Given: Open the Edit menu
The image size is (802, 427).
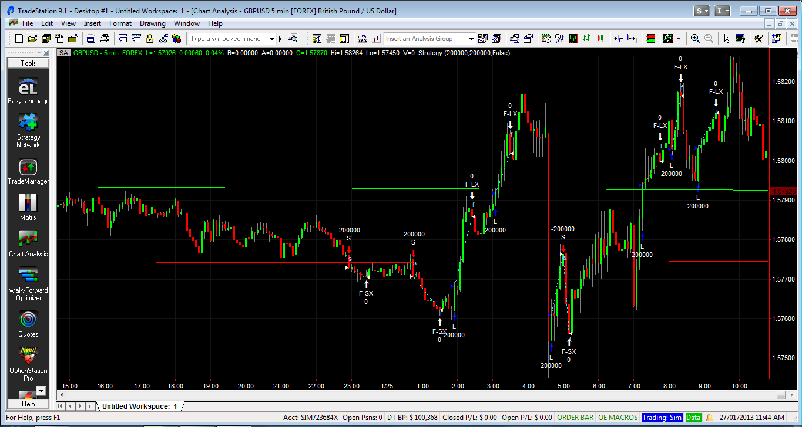Looking at the screenshot, I should pyautogui.click(x=47, y=23).
